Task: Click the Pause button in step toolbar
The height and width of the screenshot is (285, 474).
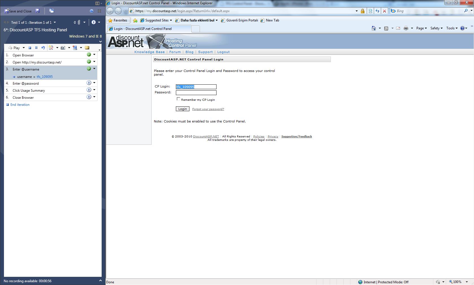Action: click(x=36, y=48)
